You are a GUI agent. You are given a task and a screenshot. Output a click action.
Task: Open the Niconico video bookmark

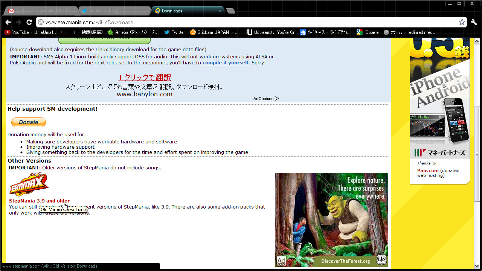tap(82, 32)
